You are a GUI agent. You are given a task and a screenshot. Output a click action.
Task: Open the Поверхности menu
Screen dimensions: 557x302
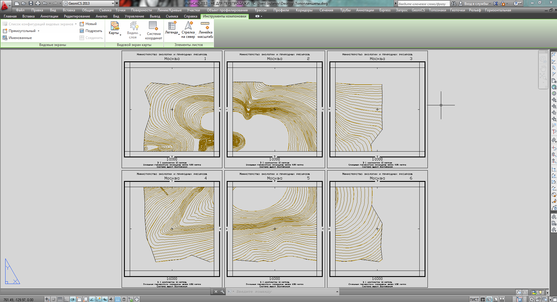[141, 10]
